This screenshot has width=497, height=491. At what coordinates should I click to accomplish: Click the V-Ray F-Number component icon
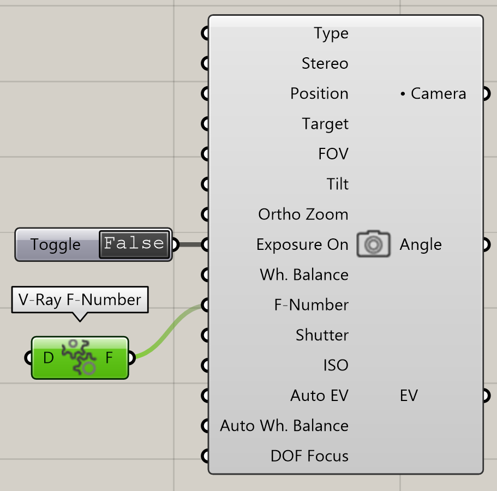(79, 357)
